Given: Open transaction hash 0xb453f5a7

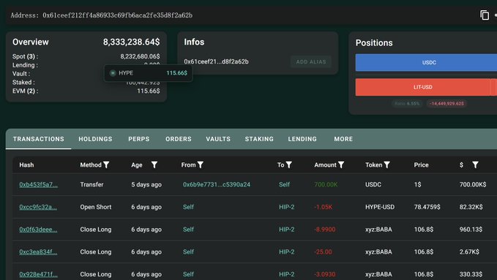Looking at the screenshot, I should coord(38,184).
